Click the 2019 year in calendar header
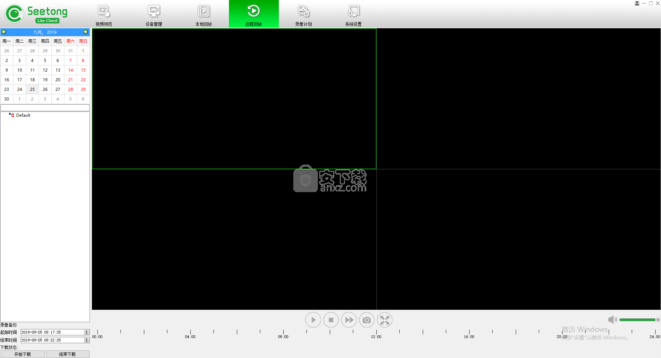Viewport: 661px width, 358px height. (x=52, y=32)
